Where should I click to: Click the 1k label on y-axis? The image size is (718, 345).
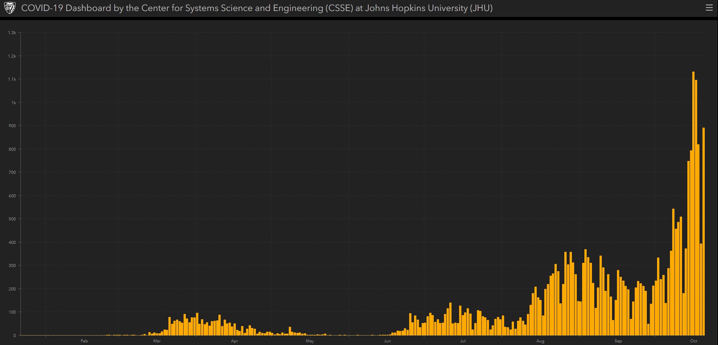point(14,103)
